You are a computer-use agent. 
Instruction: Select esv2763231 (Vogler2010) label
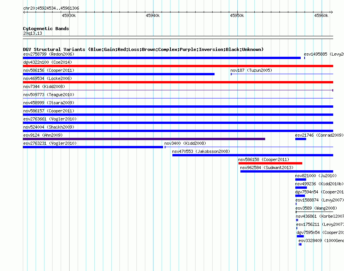click(50, 143)
